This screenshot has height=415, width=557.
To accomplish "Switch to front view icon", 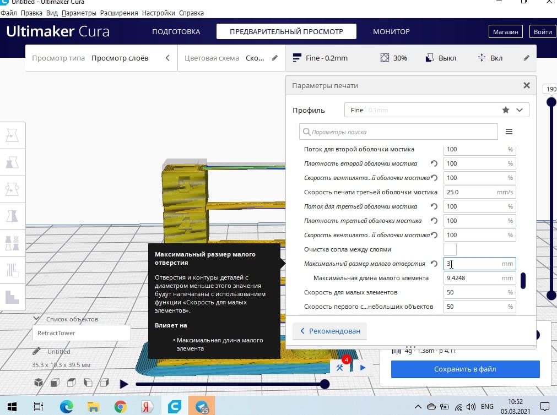I will click(x=55, y=383).
